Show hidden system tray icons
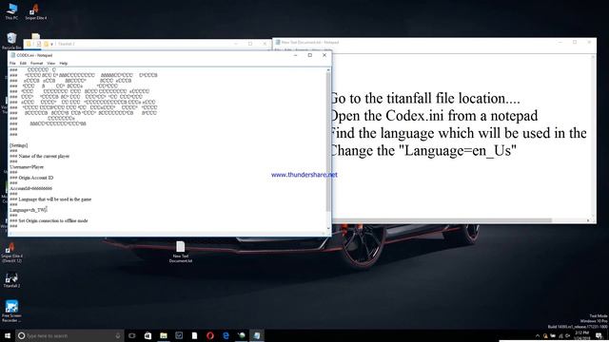 [538, 335]
